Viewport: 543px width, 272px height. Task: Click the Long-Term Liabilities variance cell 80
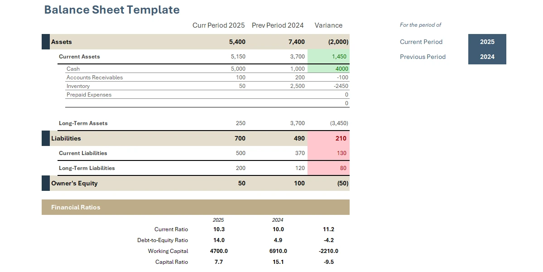coord(329,168)
